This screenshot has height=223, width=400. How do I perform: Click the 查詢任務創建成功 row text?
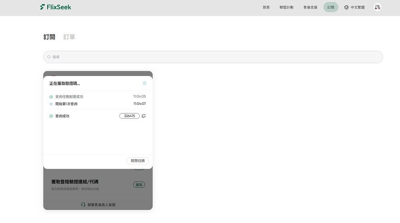(69, 97)
